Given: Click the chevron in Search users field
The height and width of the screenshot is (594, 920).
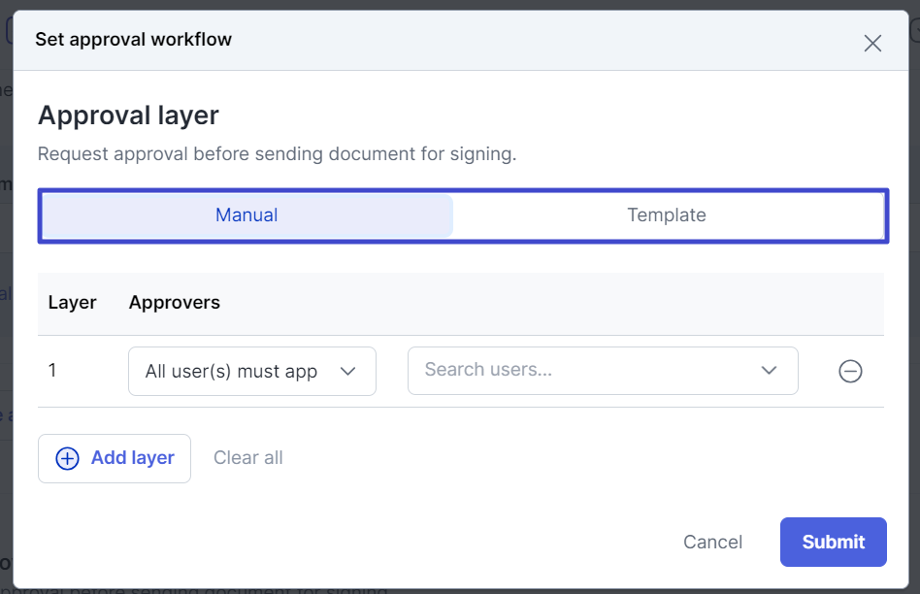Looking at the screenshot, I should (x=770, y=370).
